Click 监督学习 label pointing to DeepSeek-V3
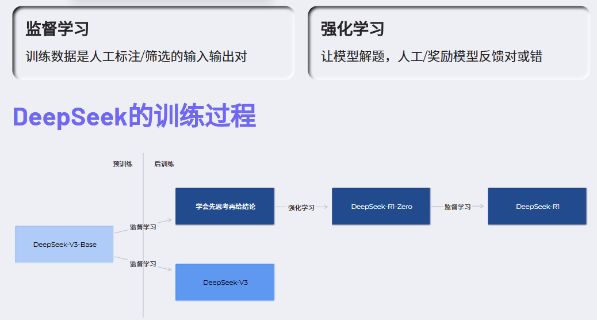Screen dimensions: 597x320 [x=143, y=264]
